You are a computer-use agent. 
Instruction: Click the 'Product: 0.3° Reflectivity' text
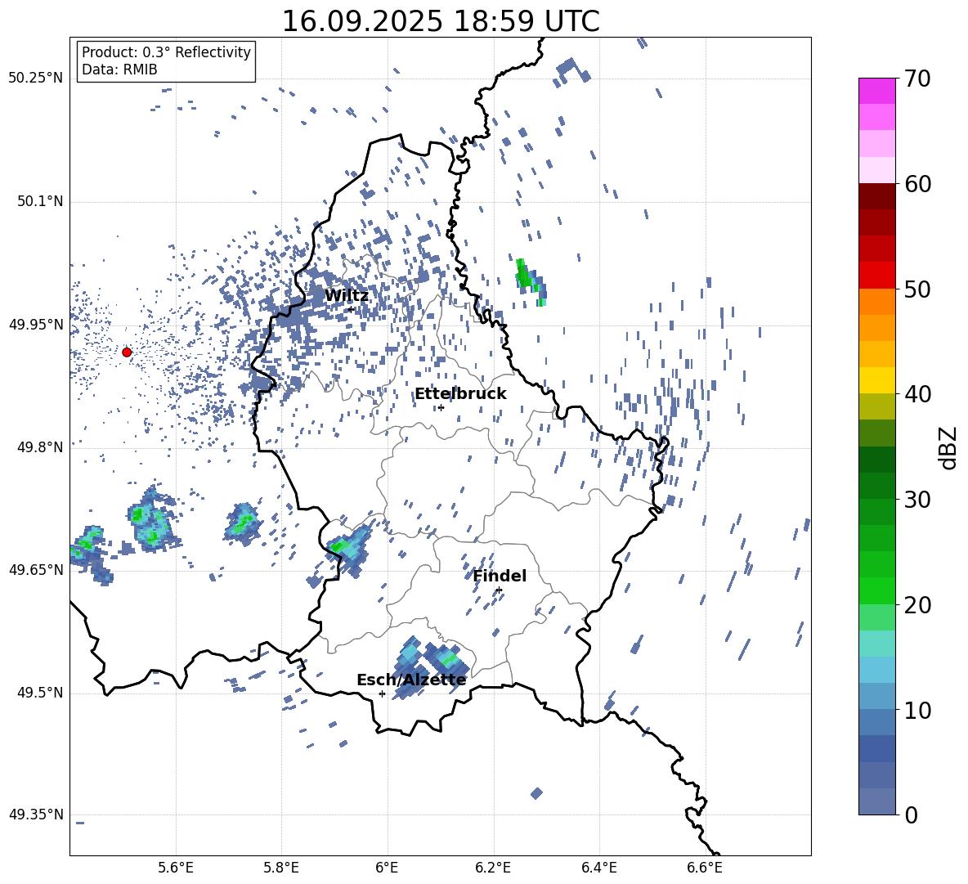click(166, 52)
